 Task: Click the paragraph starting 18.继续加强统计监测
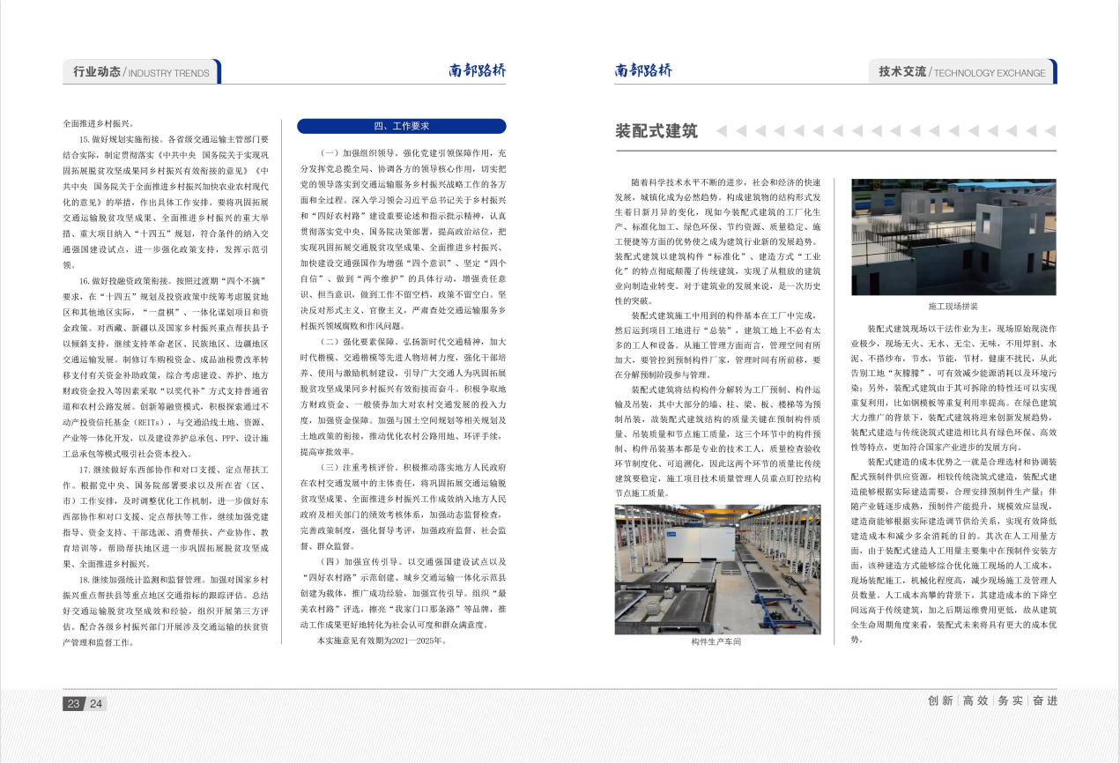167,610
